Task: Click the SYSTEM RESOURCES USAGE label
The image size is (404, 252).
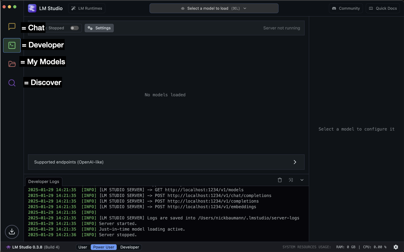Action: [x=307, y=247]
